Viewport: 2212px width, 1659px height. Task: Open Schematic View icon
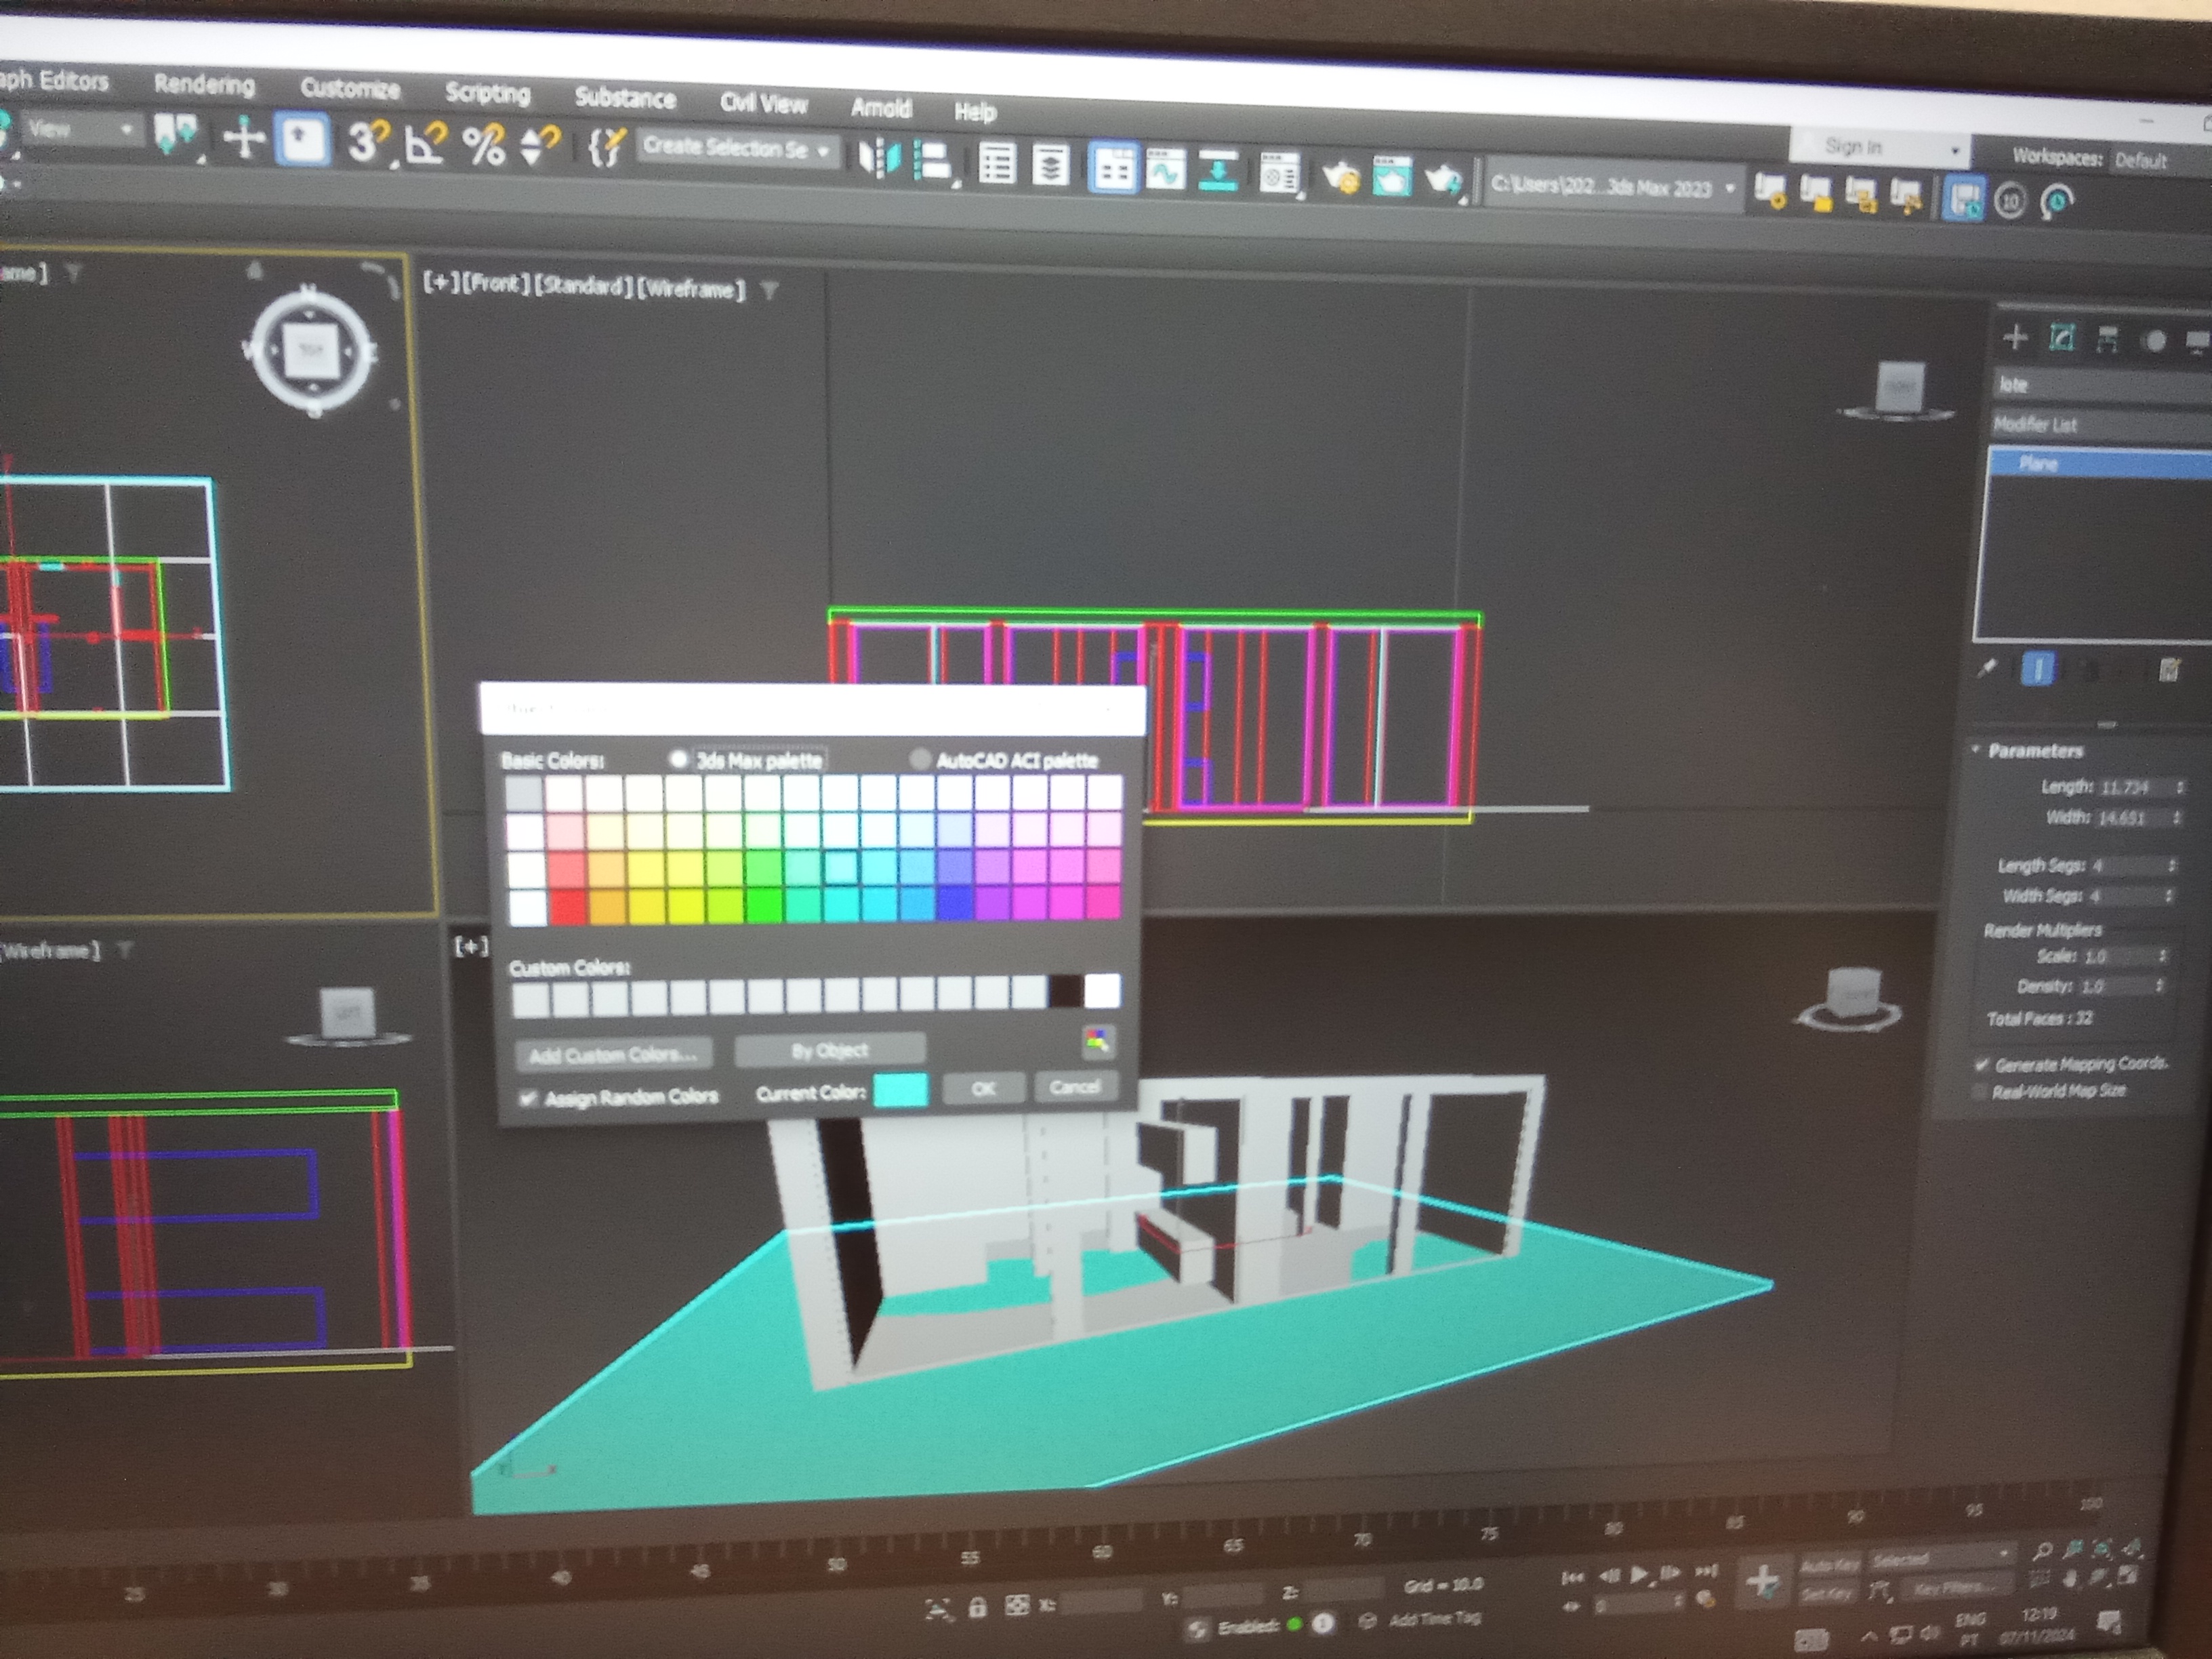click(x=1217, y=172)
